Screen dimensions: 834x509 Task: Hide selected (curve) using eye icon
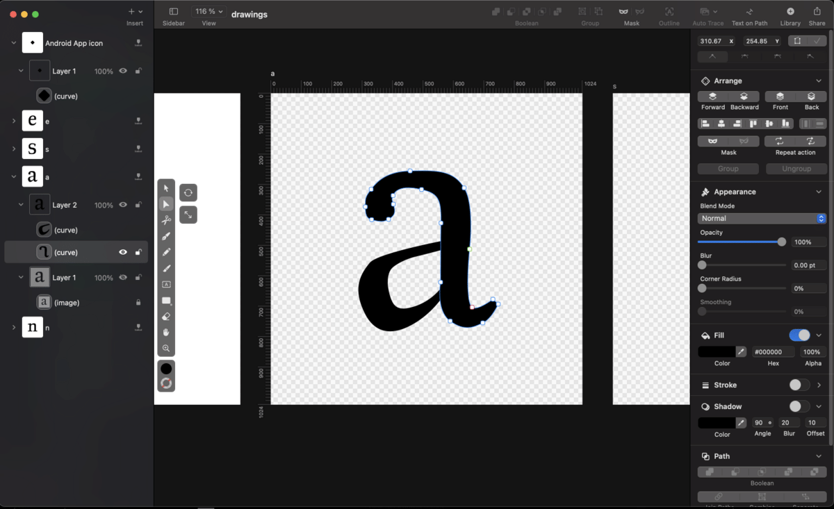pyautogui.click(x=123, y=252)
